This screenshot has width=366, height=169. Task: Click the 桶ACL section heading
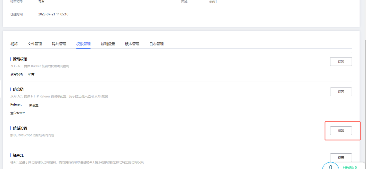(x=18, y=155)
